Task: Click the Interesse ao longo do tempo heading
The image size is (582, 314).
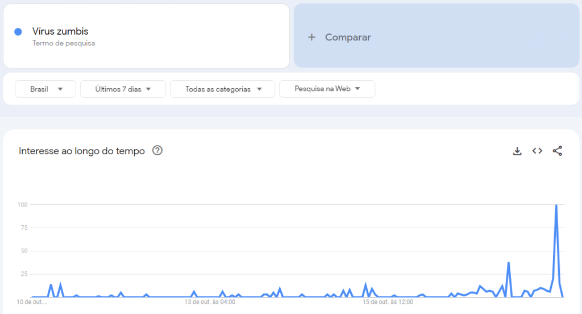Action: coord(82,151)
